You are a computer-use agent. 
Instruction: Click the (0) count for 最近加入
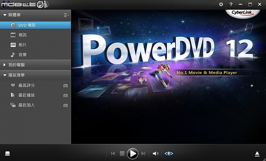tap(65, 105)
